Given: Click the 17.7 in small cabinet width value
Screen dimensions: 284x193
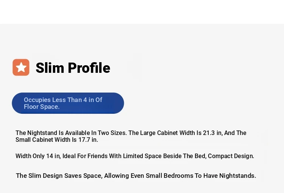Looking at the screenshot, I should [x=88, y=140].
